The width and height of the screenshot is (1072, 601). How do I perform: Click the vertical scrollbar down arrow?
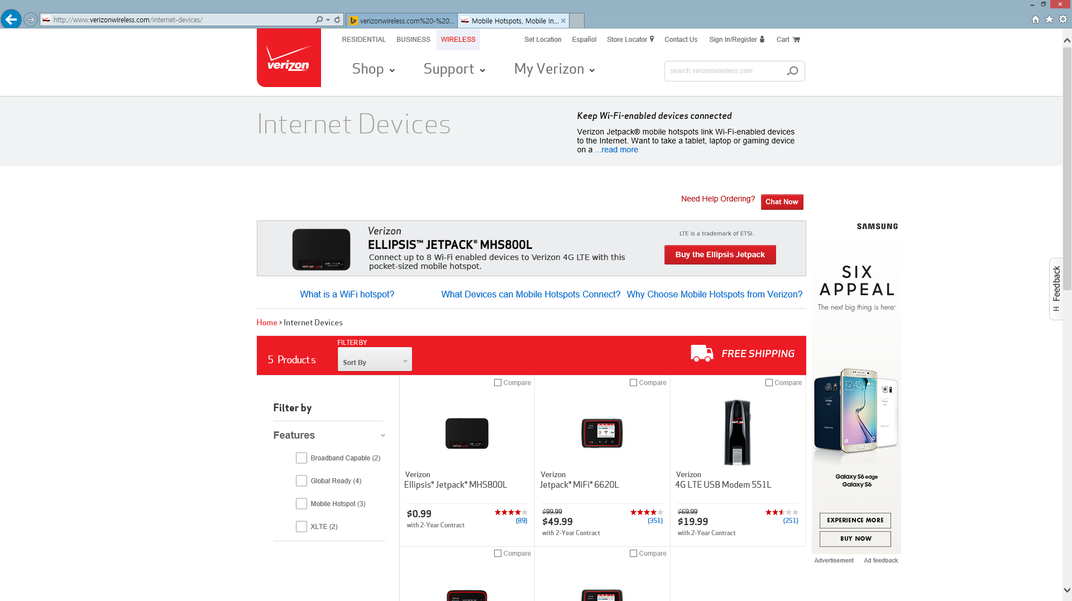point(1067,590)
